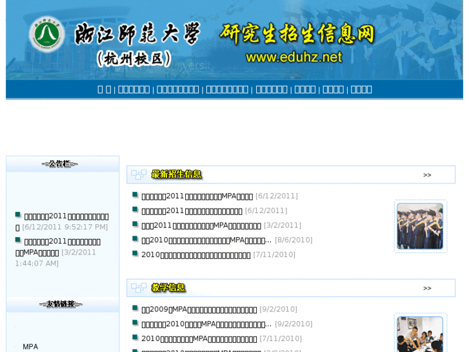Open the third item in the blue navigation bar
This screenshot has width=469, height=352.
point(177,89)
